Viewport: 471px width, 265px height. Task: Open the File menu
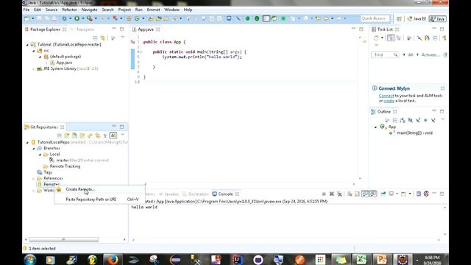[26, 10]
